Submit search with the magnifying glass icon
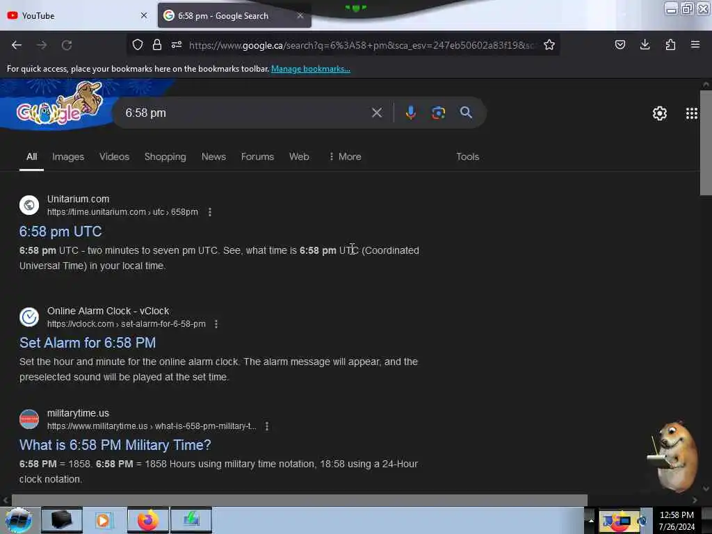This screenshot has height=534, width=712. 466,113
